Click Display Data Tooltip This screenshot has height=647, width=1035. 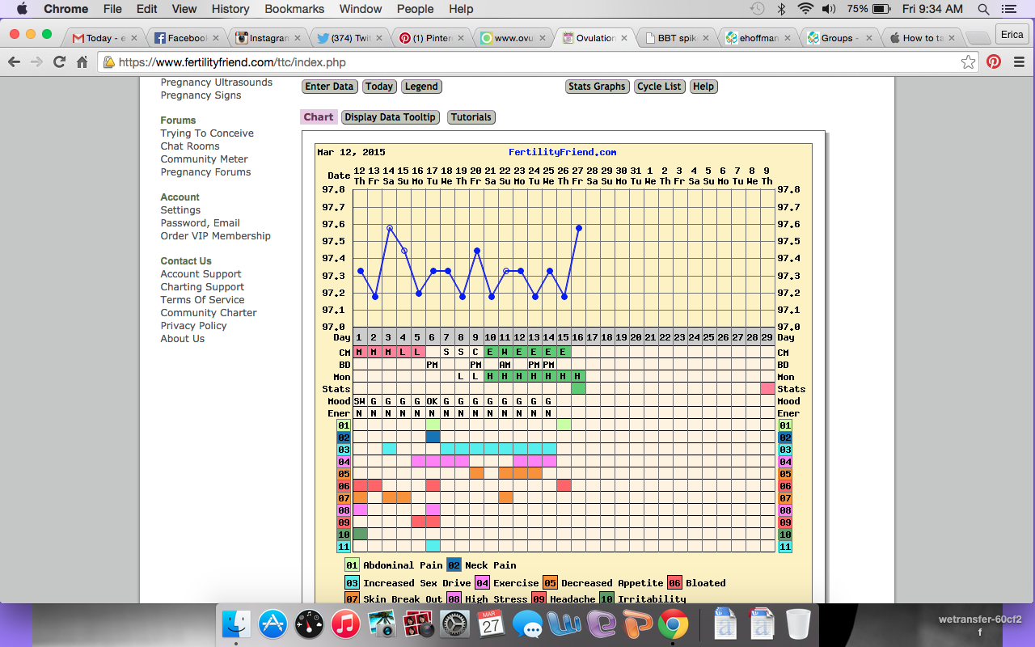pos(390,117)
